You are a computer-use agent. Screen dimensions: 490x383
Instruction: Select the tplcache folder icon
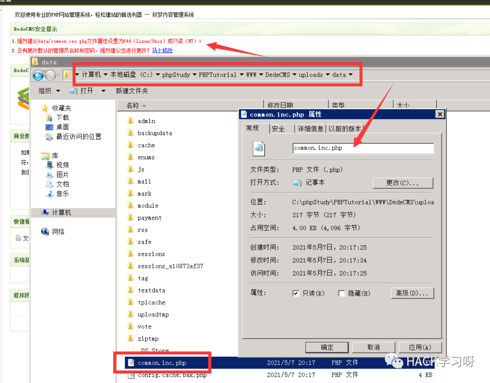coord(131,302)
